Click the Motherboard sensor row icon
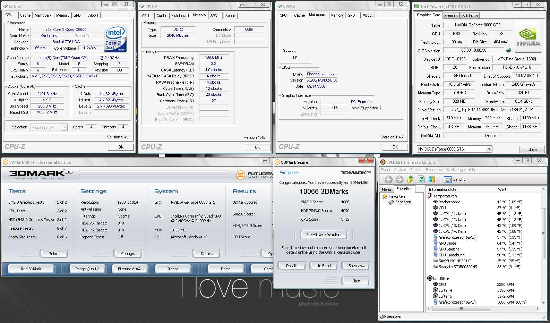This screenshot has height=323, width=550. 436,202
